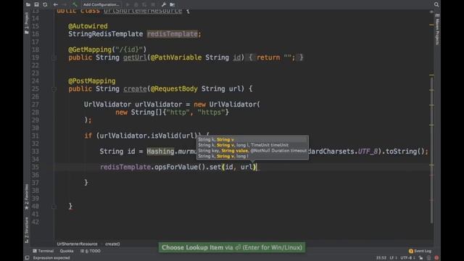
Task: Click the editor vertical scrollbar
Action: [432, 149]
